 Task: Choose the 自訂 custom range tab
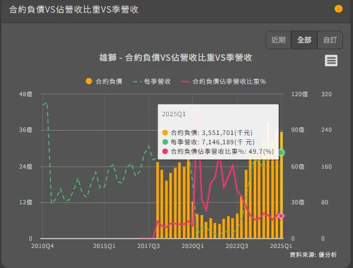330,40
